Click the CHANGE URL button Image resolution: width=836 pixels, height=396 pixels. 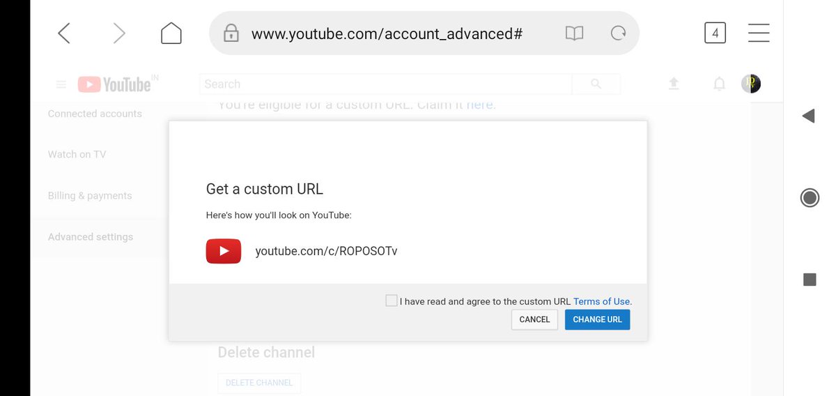point(598,319)
